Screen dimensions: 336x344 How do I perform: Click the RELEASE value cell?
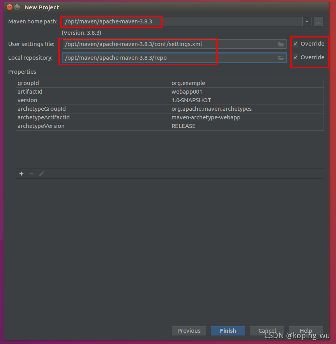(247, 126)
